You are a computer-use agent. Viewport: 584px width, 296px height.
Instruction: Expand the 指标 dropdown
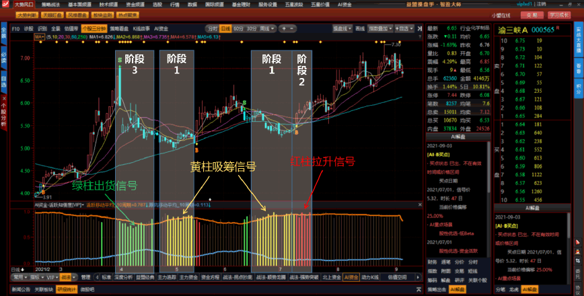click(x=36, y=277)
